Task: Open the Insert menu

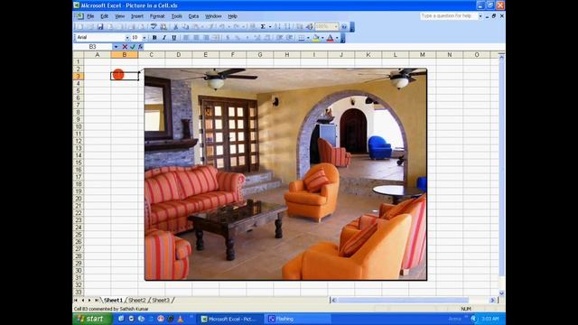Action: click(137, 16)
